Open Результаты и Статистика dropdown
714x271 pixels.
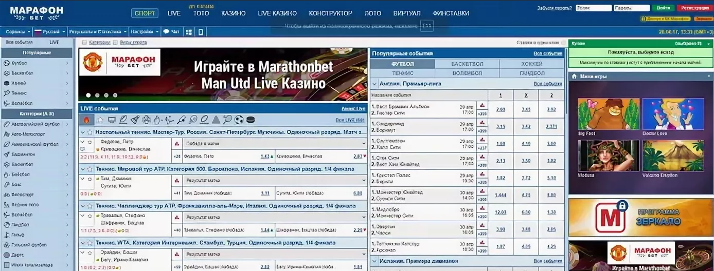(98, 32)
